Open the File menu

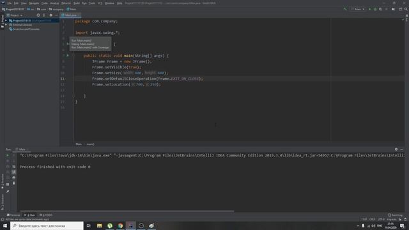pyautogui.click(x=10, y=3)
